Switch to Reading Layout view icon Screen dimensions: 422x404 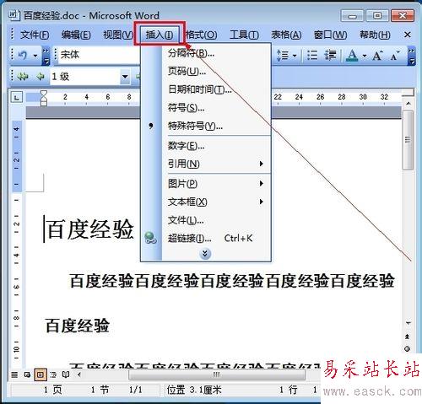point(66,374)
